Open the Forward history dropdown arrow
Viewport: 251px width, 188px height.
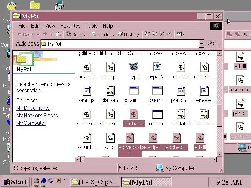(x=51, y=34)
